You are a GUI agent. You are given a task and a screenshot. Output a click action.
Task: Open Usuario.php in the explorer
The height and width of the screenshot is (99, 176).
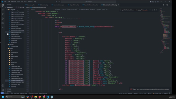point(14,40)
